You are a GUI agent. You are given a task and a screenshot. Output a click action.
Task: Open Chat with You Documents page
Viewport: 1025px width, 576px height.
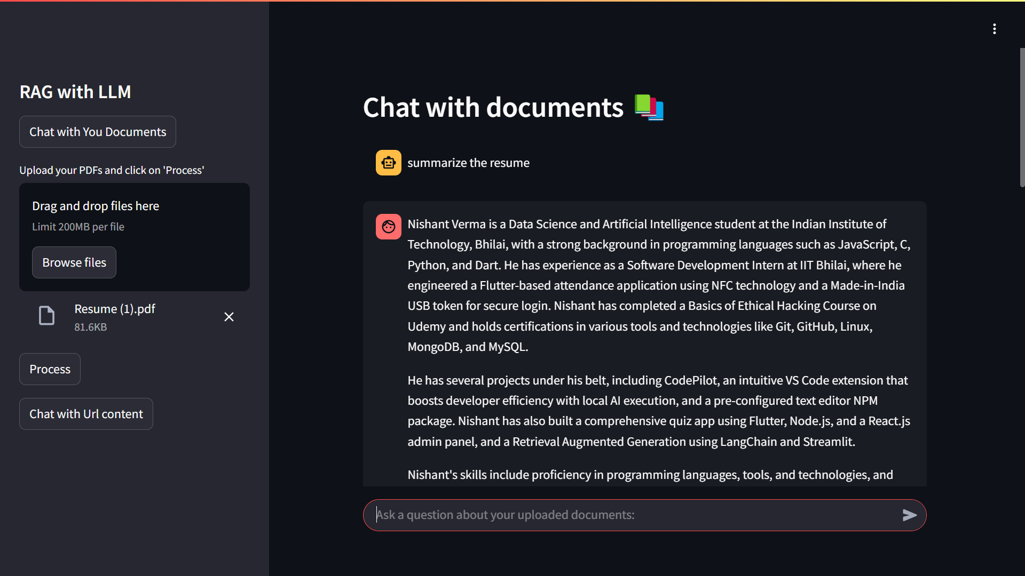coord(98,132)
